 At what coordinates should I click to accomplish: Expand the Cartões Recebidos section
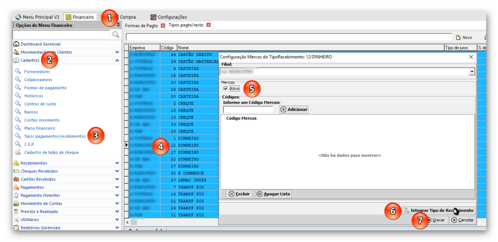[117, 179]
